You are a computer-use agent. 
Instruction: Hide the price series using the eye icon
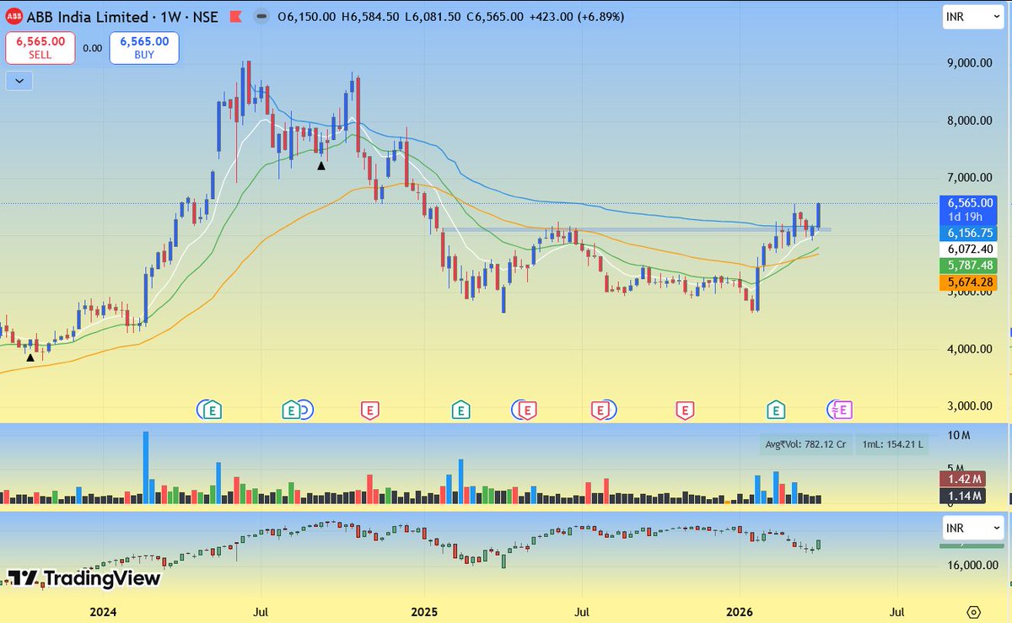(261, 16)
